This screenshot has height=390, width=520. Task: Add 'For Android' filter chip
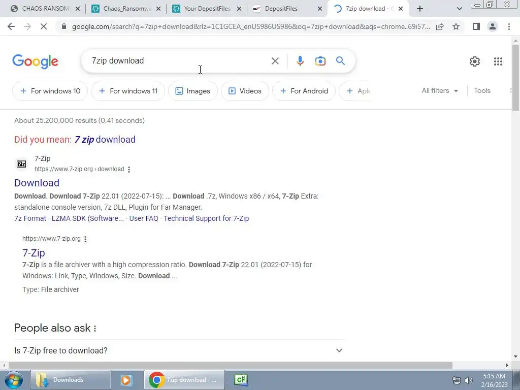coord(304,91)
